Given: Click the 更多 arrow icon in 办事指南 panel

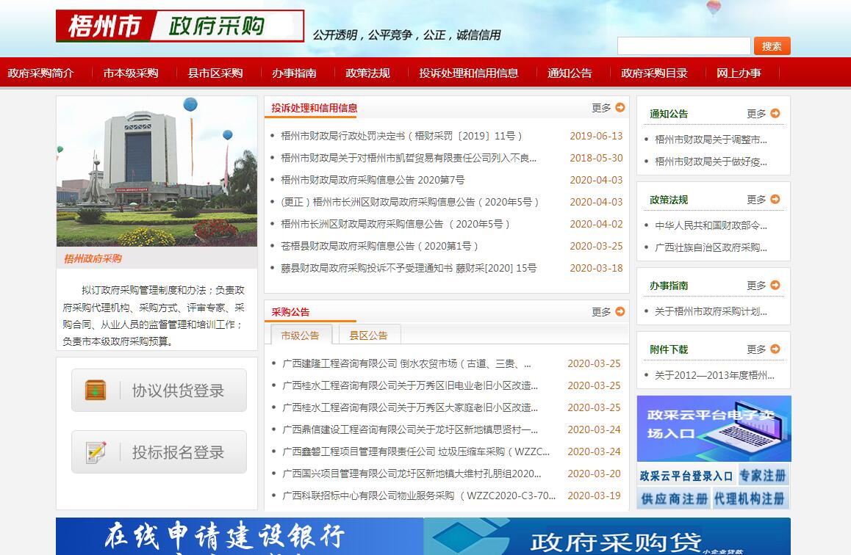Looking at the screenshot, I should (x=775, y=285).
